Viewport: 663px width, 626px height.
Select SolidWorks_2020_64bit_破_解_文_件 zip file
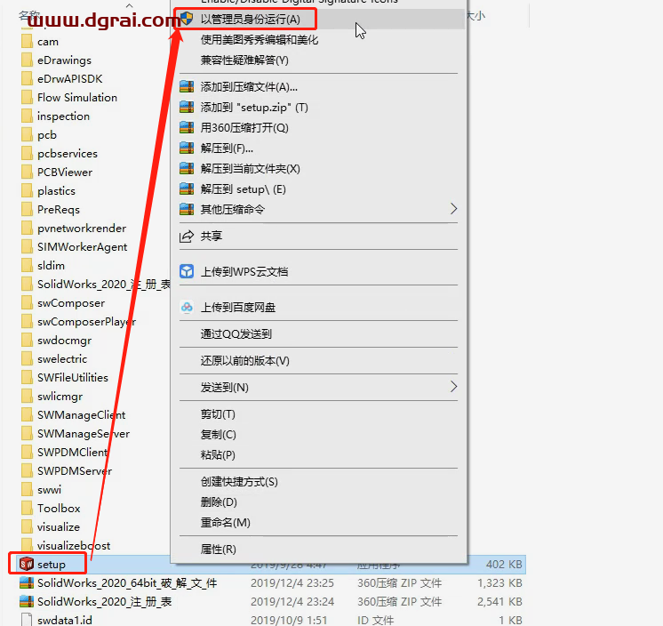pos(127,583)
